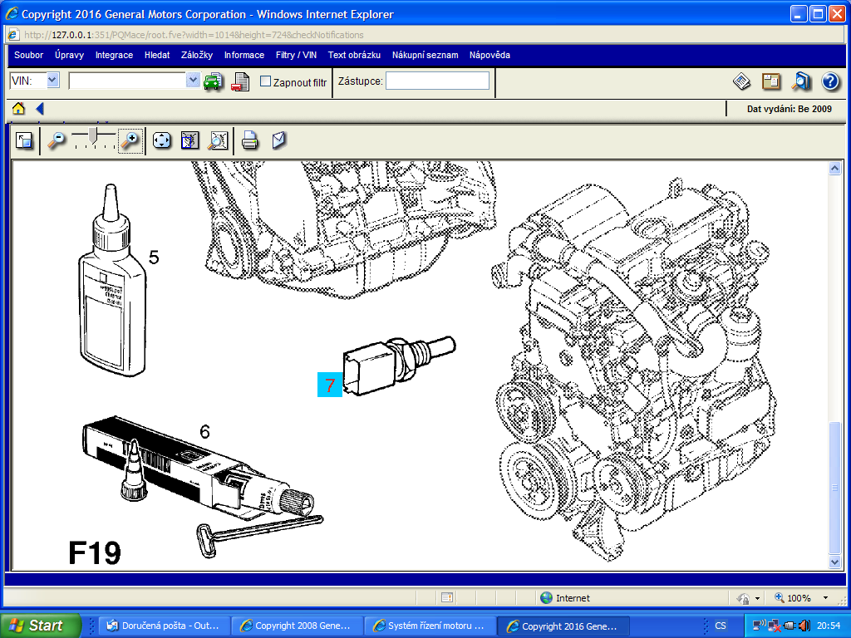Image resolution: width=851 pixels, height=638 pixels.
Task: Select part callout number 7
Action: [330, 385]
